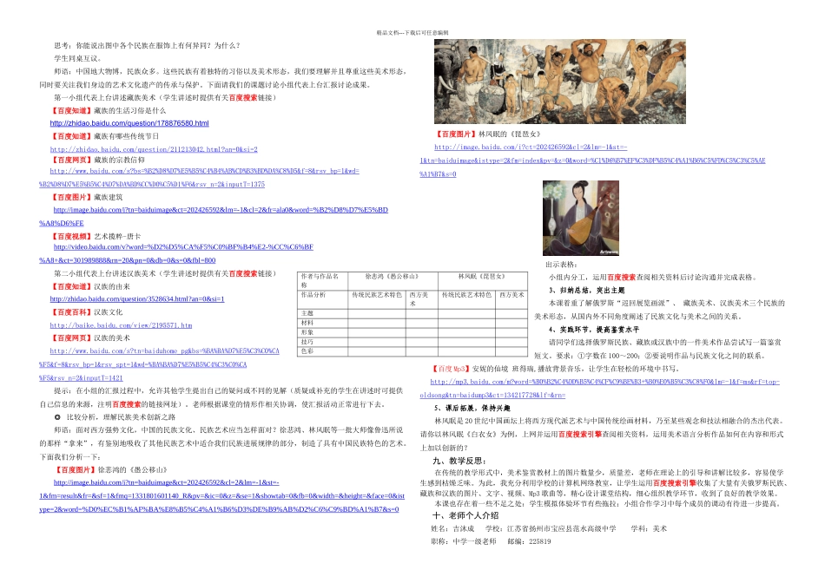Open the baike.baidu.com/view/2195571.htm link
The width and height of the screenshot is (825, 583).
coord(121,325)
